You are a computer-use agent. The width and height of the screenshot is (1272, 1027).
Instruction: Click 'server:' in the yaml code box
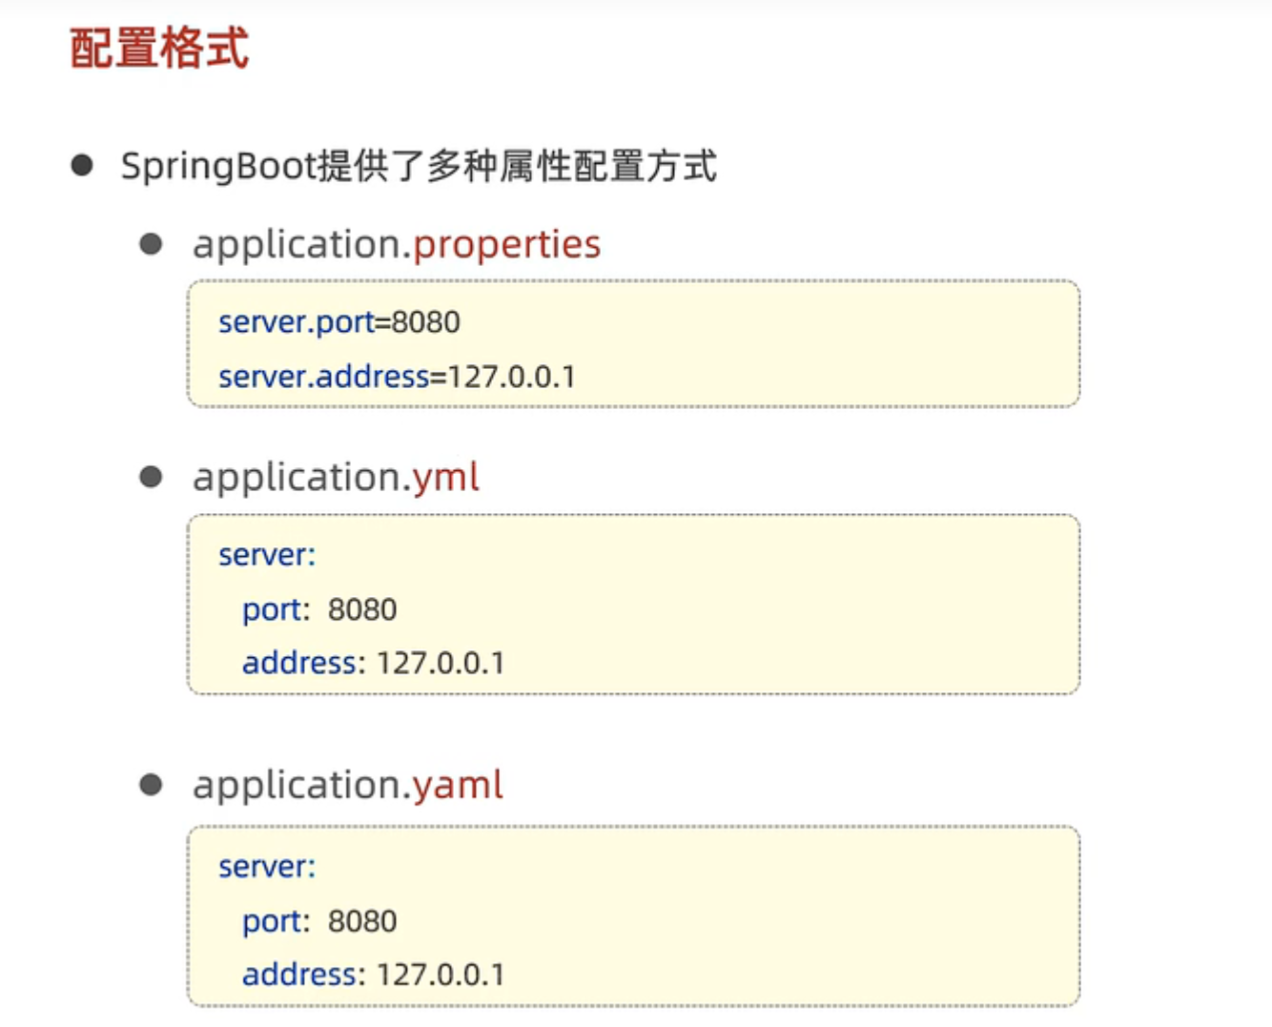tap(267, 867)
